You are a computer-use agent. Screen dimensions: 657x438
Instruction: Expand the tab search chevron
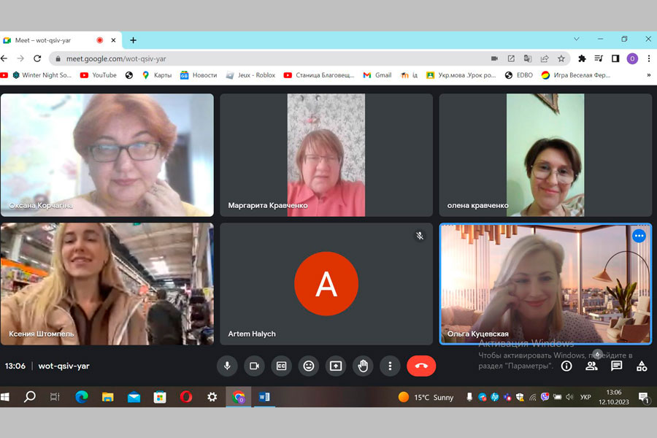tap(577, 39)
